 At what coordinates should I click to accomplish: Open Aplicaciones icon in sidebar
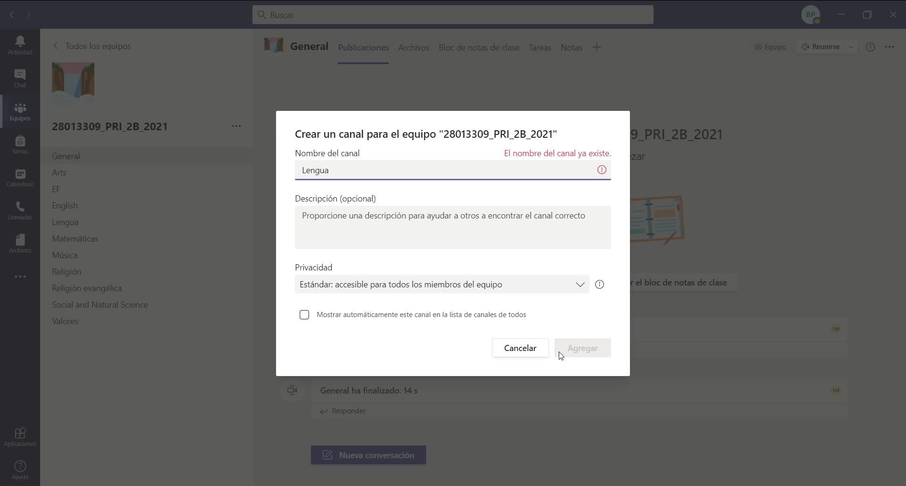pos(20,437)
